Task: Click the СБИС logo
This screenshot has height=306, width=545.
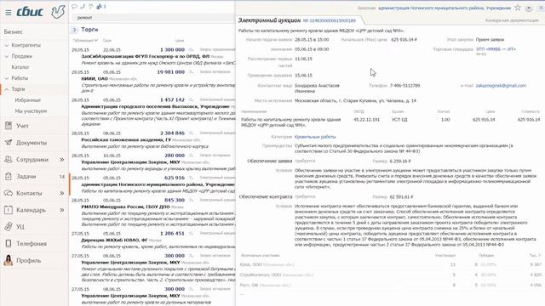Action: pos(30,12)
